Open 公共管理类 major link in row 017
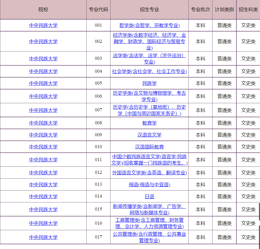Viewport: 260px width, 249px height. tap(149, 237)
